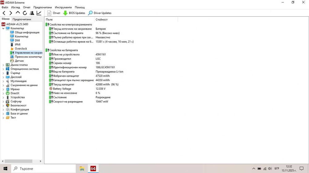Expand the Сървър tree node
This screenshot has height=173, width=309.
coord(3,73)
